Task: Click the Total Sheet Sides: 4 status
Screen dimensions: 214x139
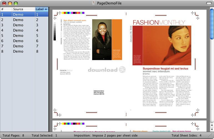Action: (x=187, y=135)
